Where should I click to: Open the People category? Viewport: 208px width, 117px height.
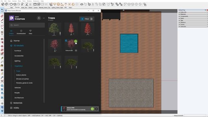[17, 93]
